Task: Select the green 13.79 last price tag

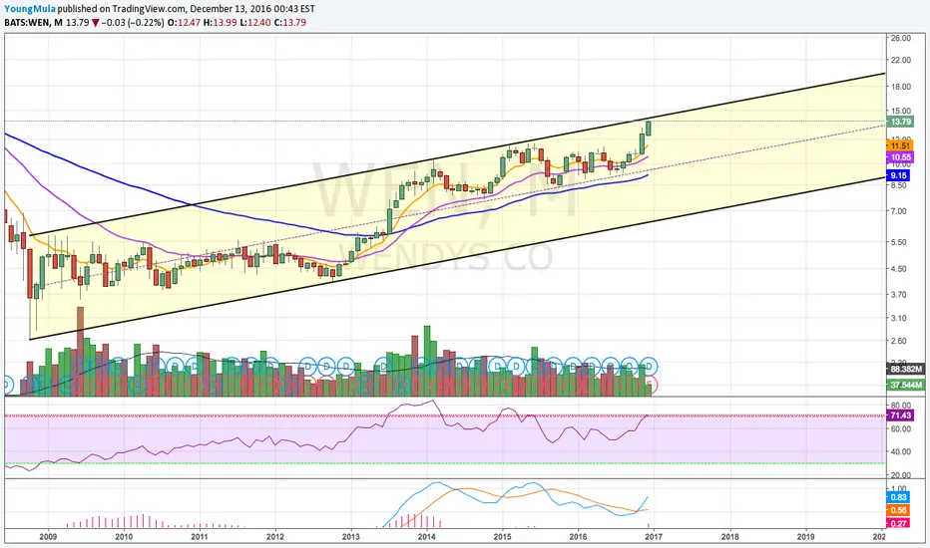Action: (900, 122)
